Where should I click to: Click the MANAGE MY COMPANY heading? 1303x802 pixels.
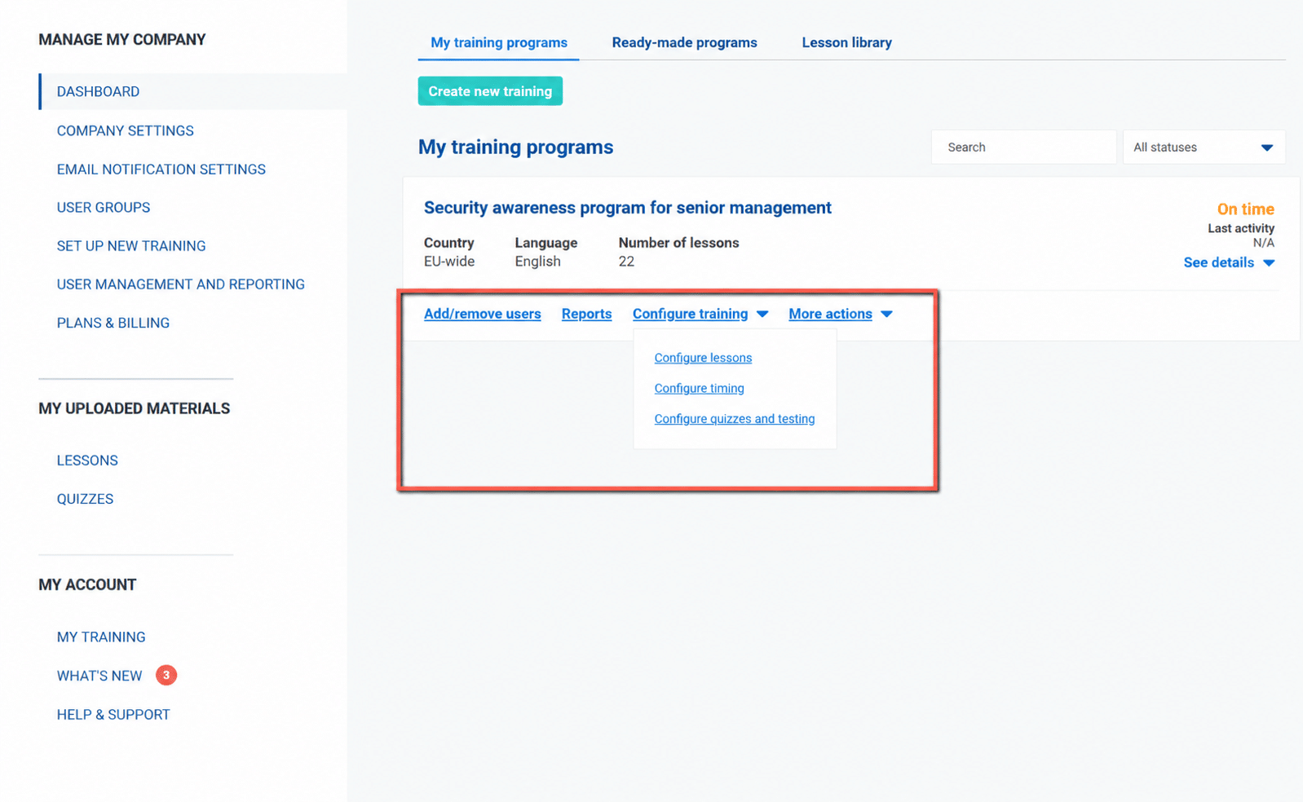pos(121,39)
